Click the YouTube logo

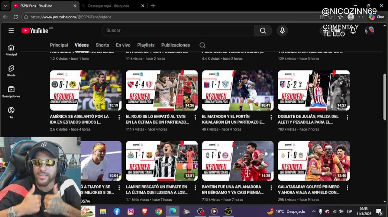(35, 31)
